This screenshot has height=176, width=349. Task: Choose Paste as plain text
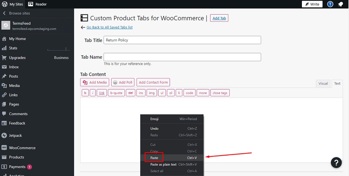pos(172,165)
